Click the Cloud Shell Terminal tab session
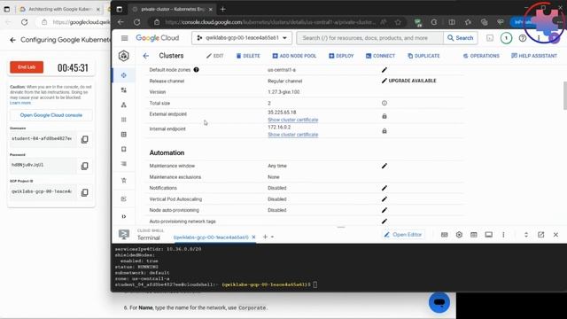Viewport: 567px width, 319px height. 211,237
